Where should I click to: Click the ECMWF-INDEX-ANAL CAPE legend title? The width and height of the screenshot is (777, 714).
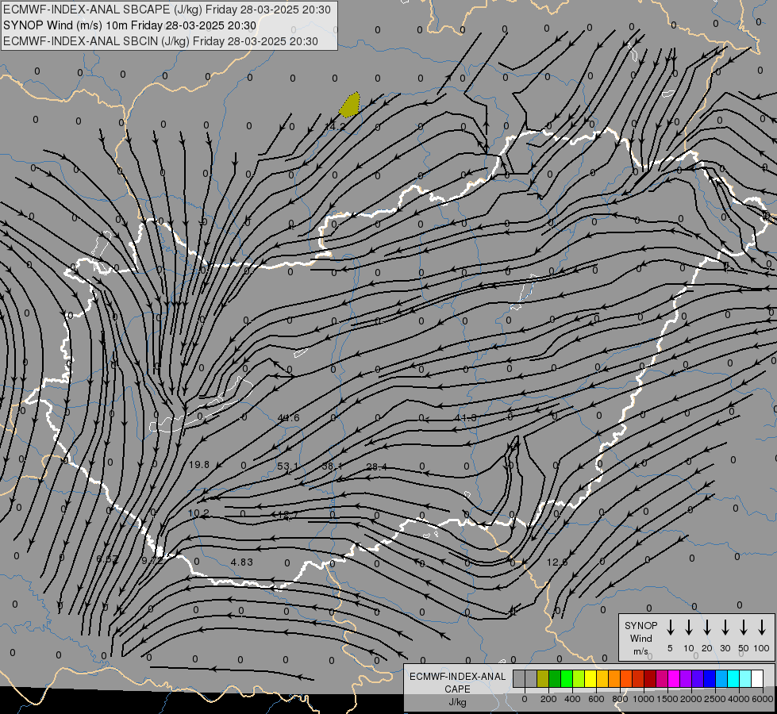coord(457,683)
